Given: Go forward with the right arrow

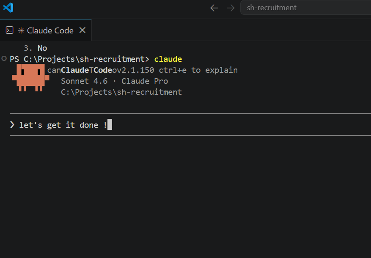Looking at the screenshot, I should [x=231, y=8].
